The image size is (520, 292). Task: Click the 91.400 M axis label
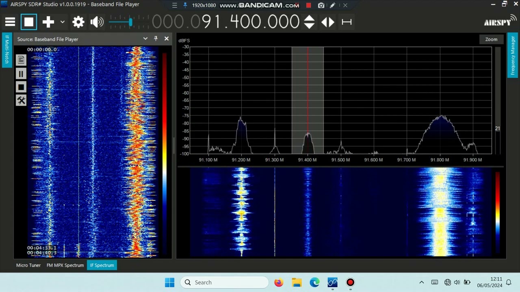[307, 160]
